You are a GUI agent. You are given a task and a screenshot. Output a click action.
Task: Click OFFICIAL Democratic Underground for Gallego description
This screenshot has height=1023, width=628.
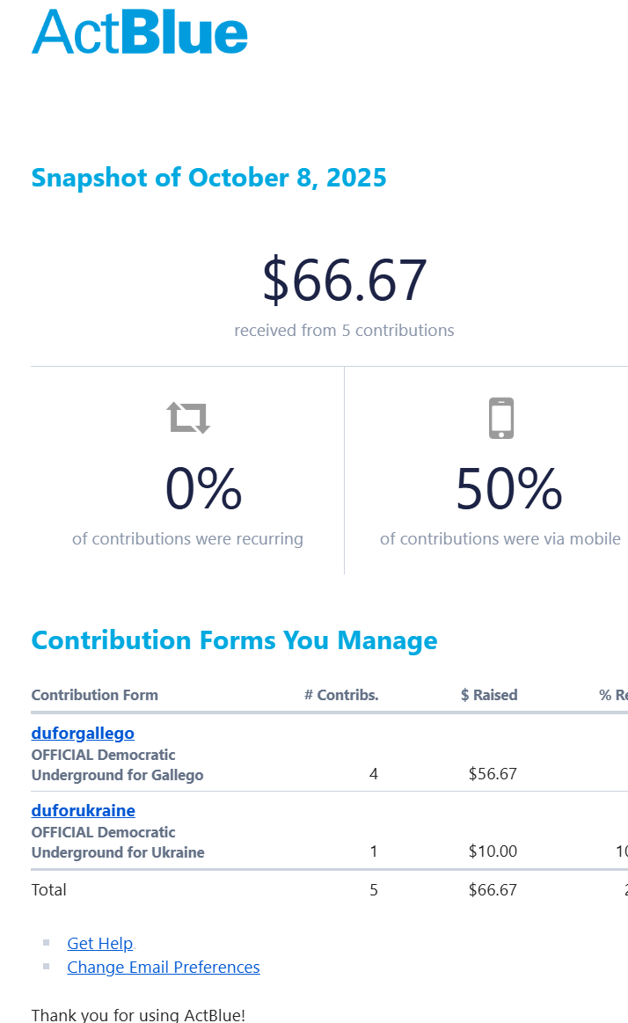click(117, 765)
